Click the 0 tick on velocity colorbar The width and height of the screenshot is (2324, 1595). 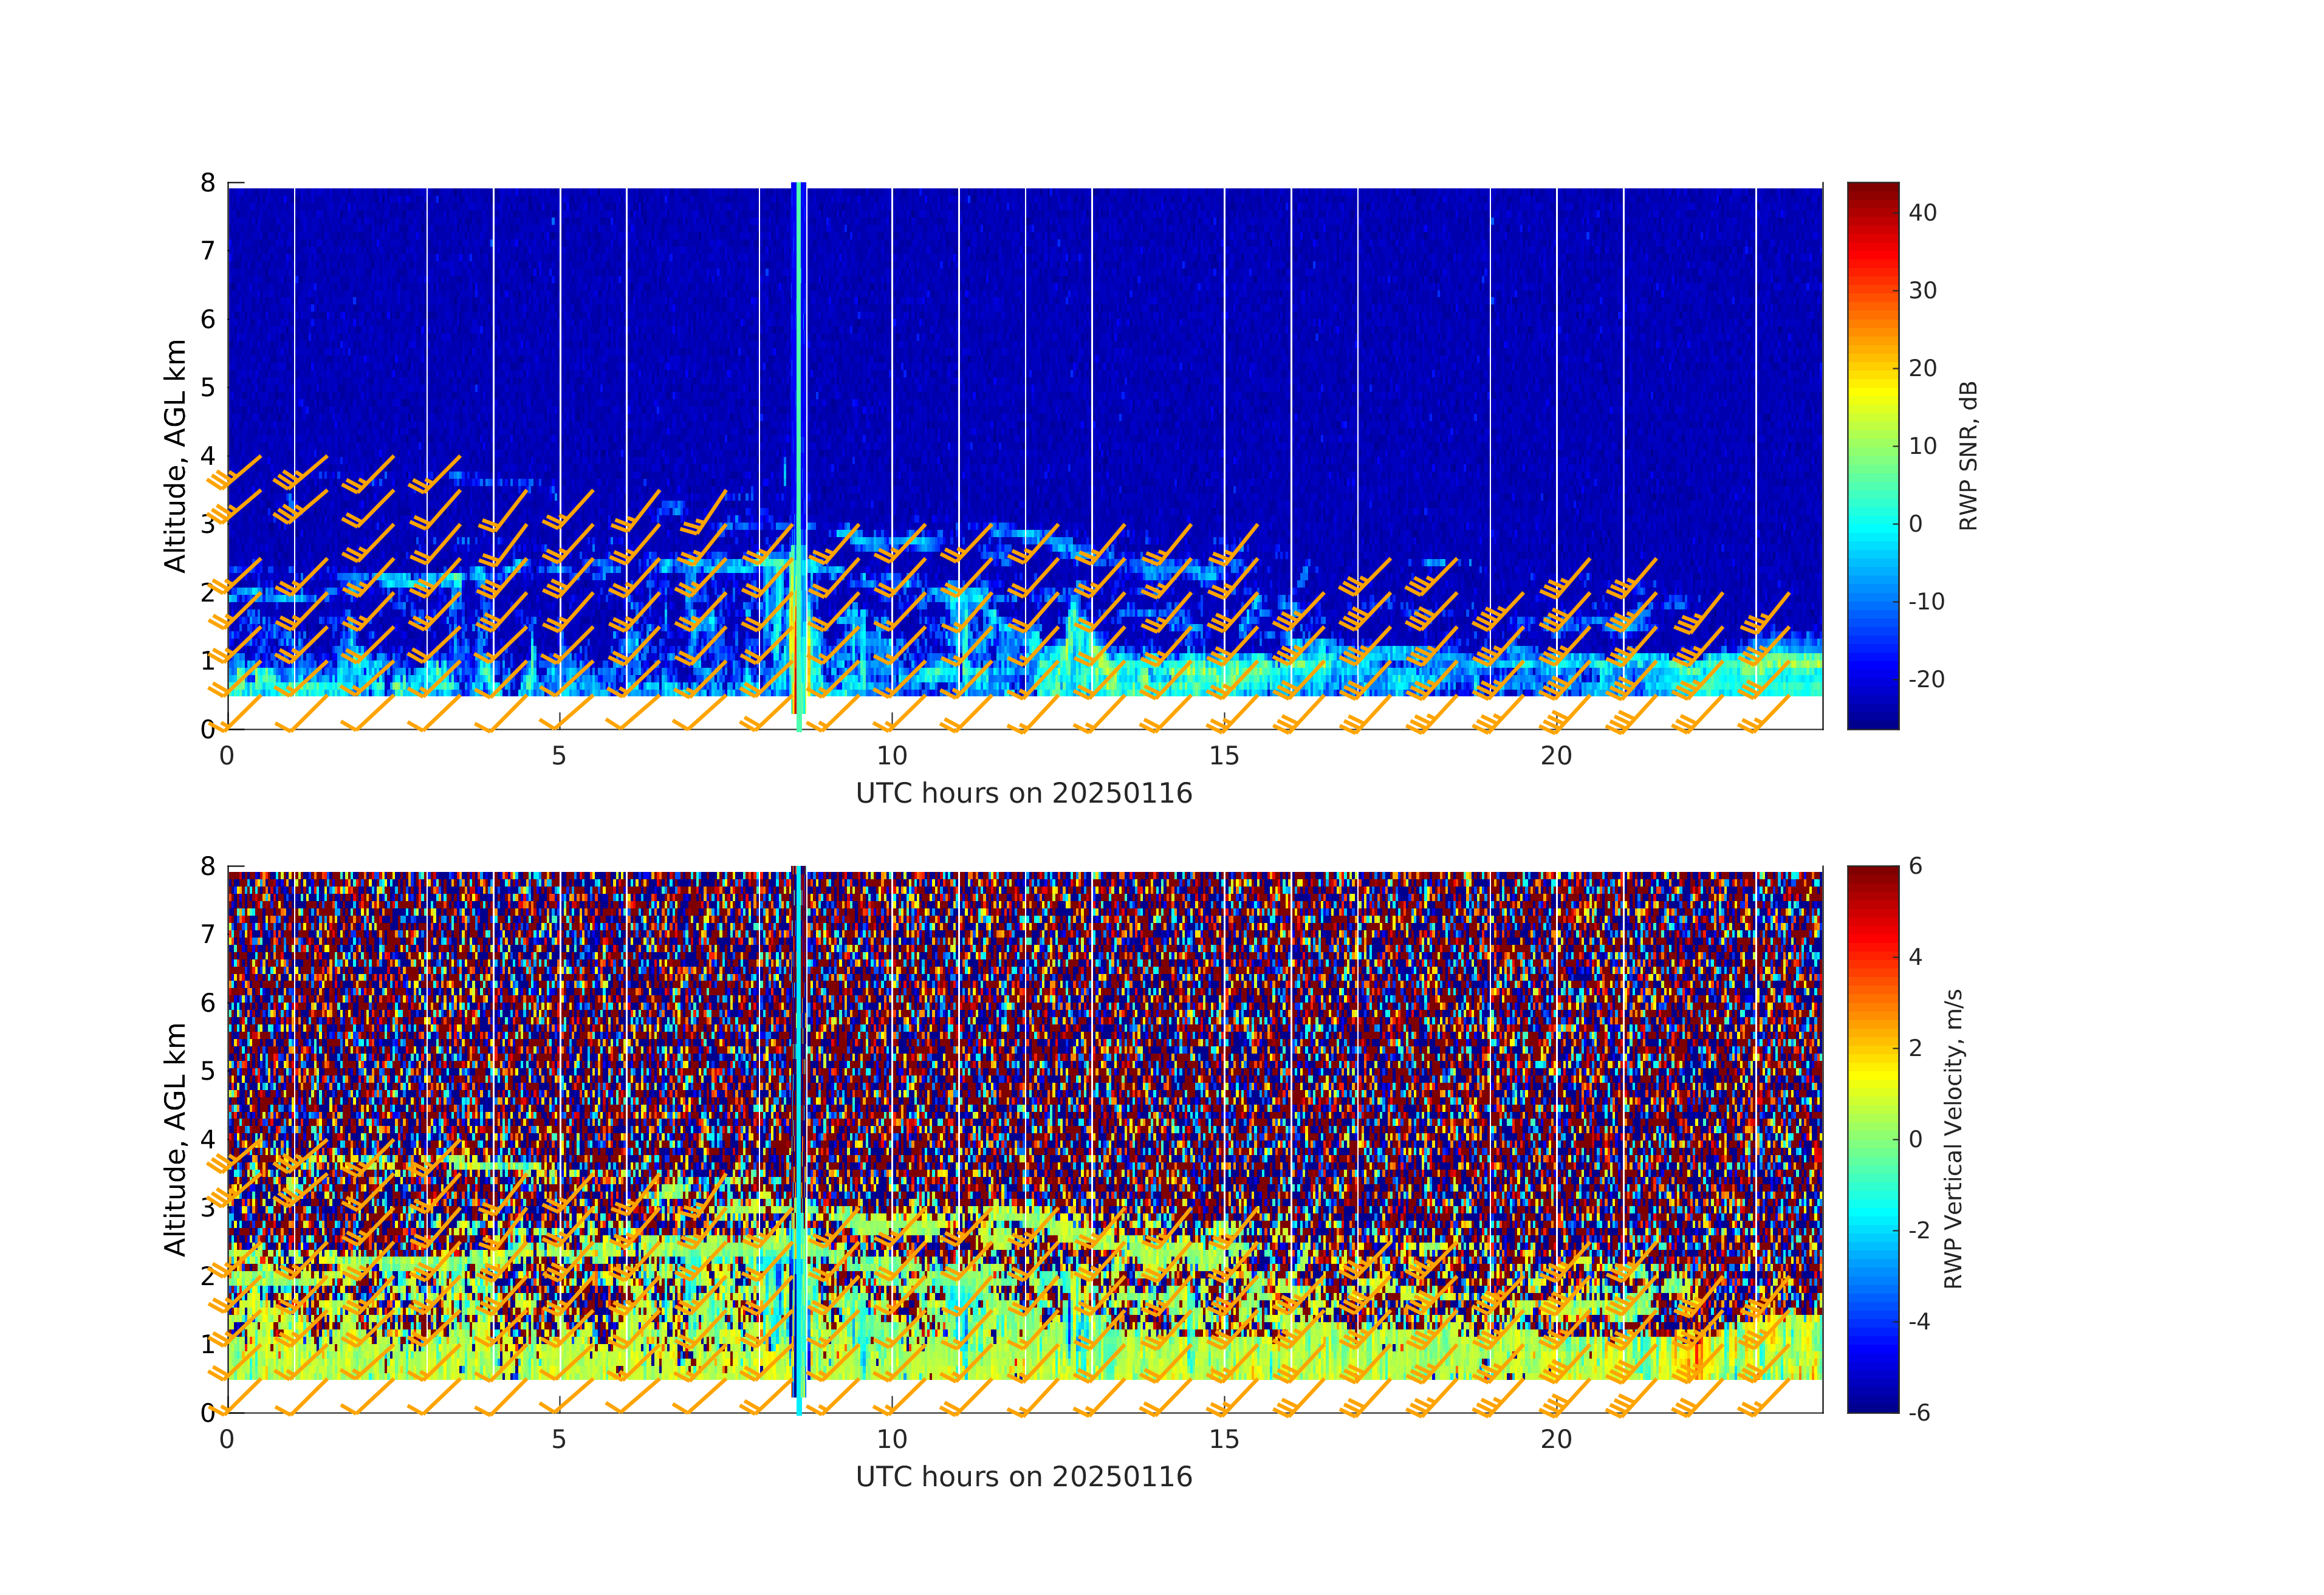(1915, 1139)
